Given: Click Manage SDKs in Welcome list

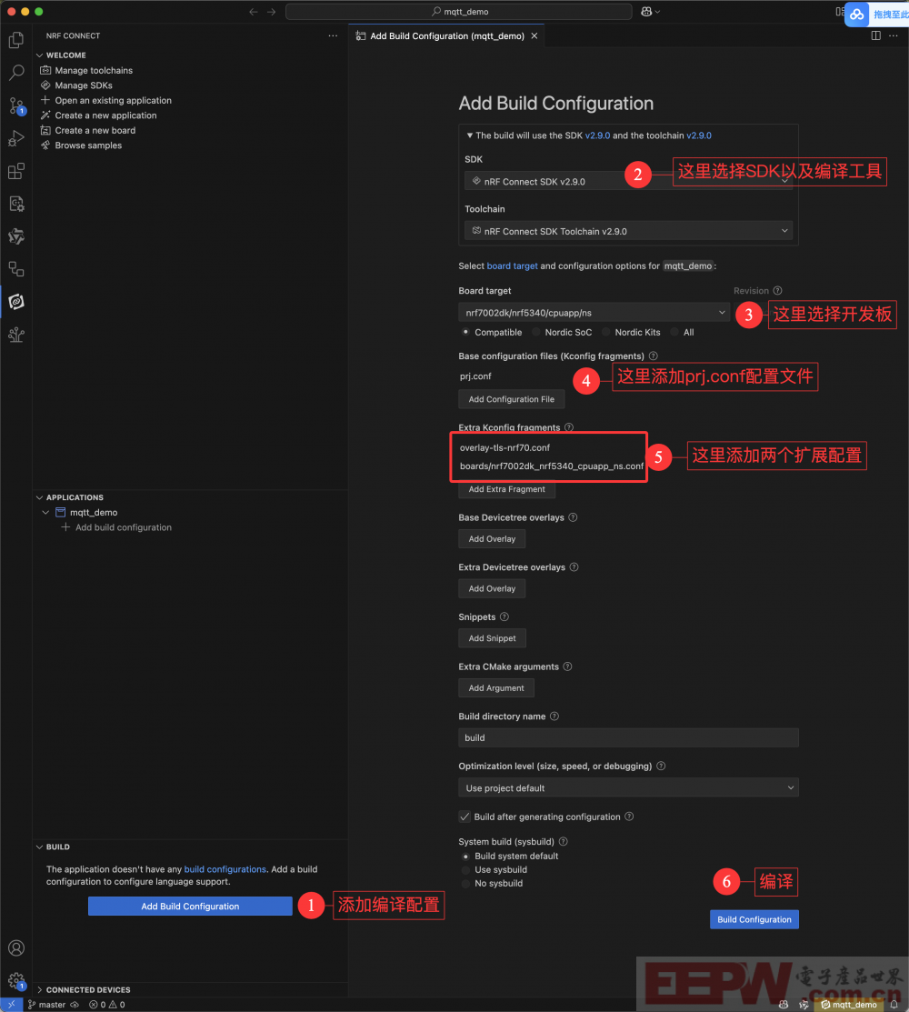Looking at the screenshot, I should click(84, 85).
